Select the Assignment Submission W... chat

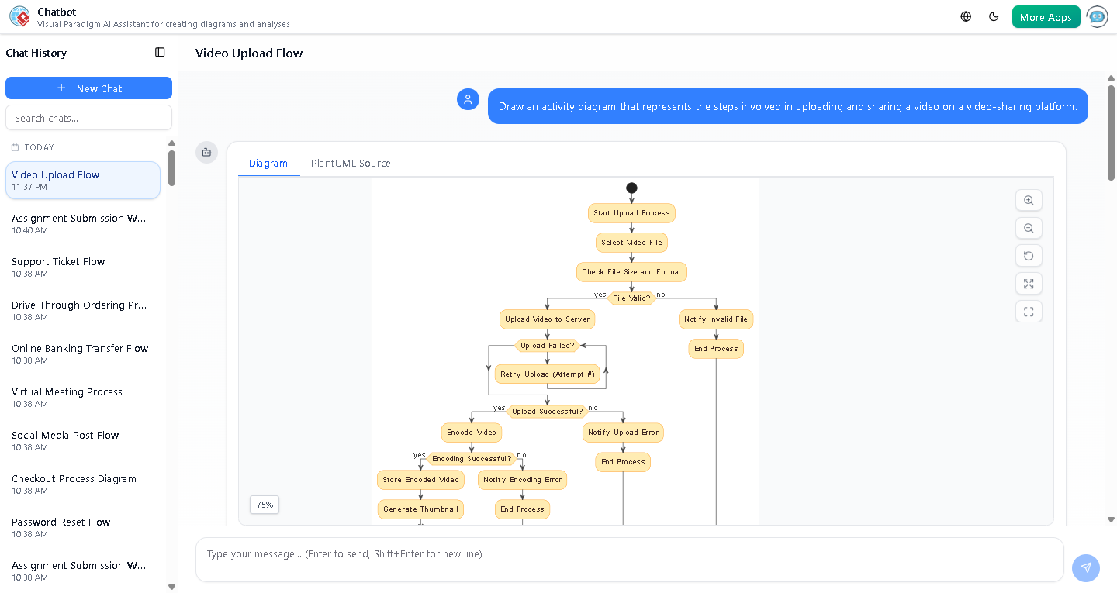(x=78, y=223)
